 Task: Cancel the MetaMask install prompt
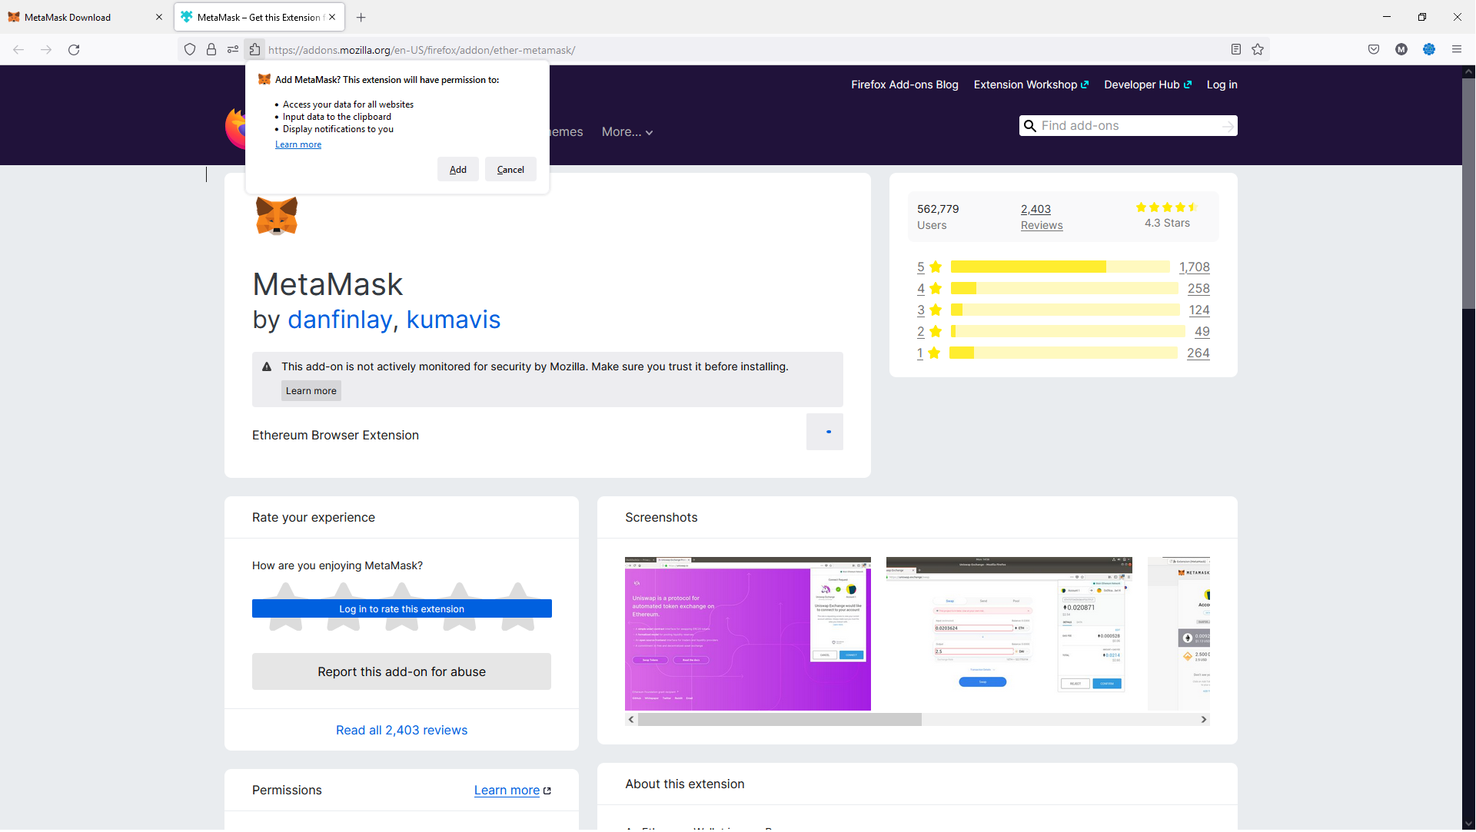coord(510,170)
